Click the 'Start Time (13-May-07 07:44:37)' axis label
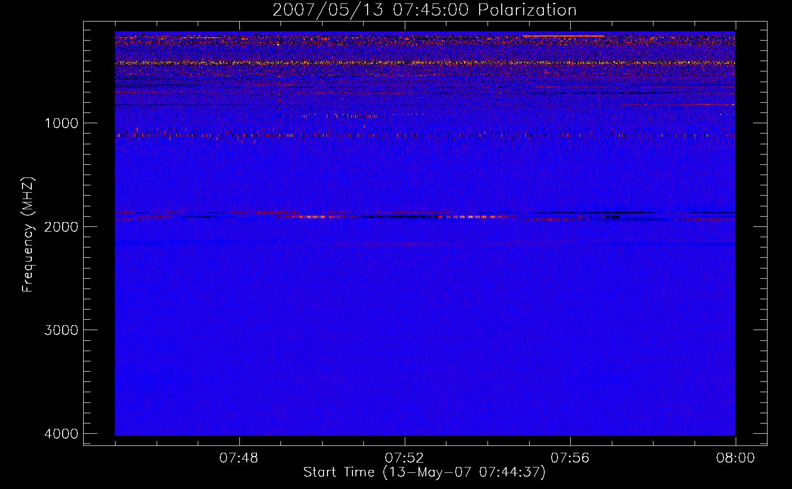Screen dimensions: 792x489 click(x=424, y=472)
